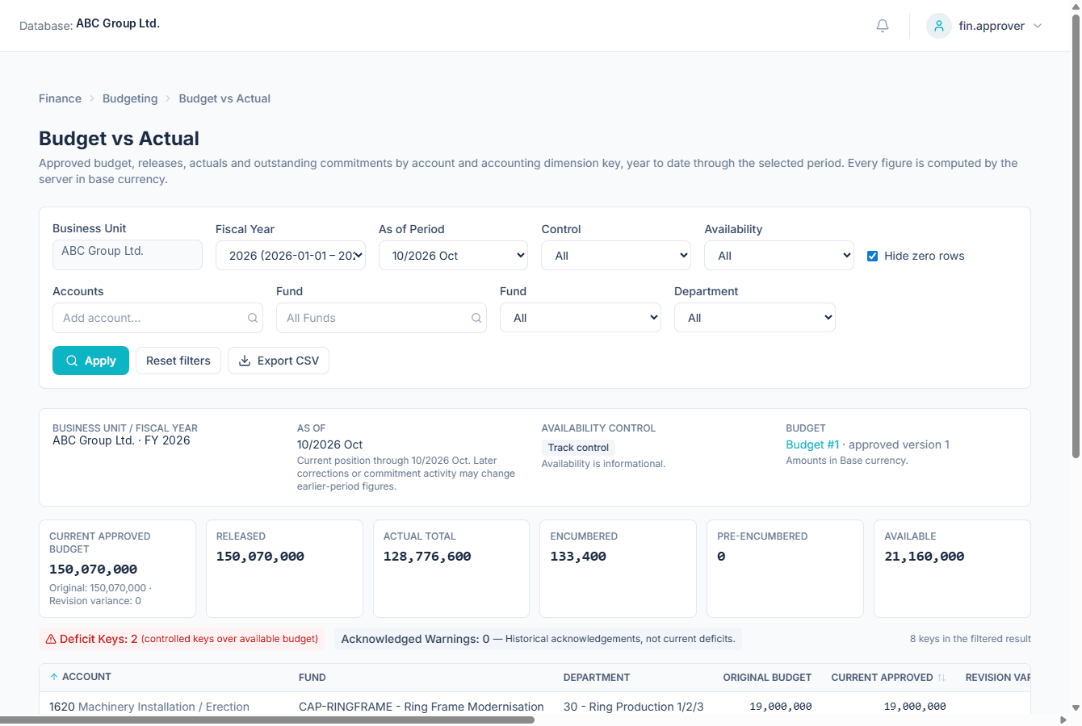Click the scroll right arrow at bottom
The height and width of the screenshot is (726, 1082).
(x=1063, y=720)
